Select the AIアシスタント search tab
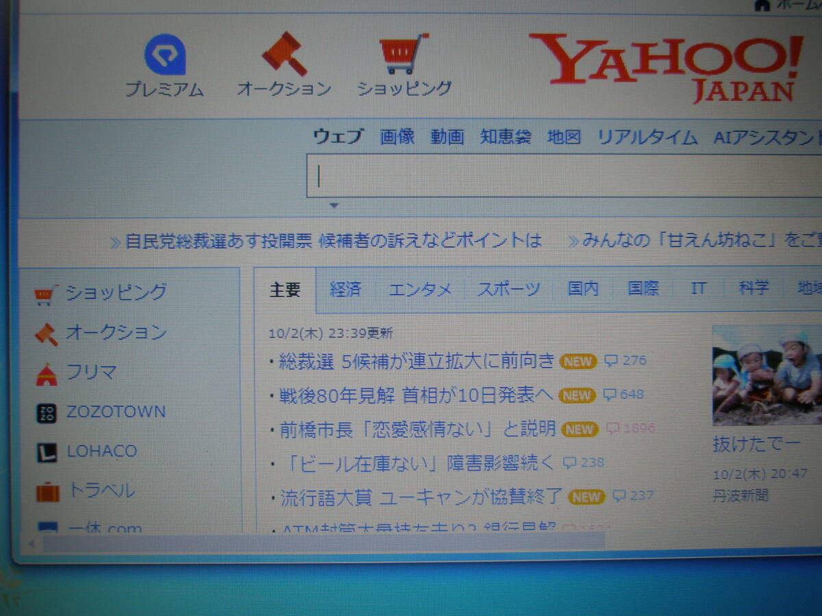Viewport: 822px width, 616px height. (x=767, y=137)
